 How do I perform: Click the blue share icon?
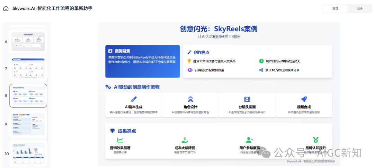pyautogui.click(x=261, y=70)
